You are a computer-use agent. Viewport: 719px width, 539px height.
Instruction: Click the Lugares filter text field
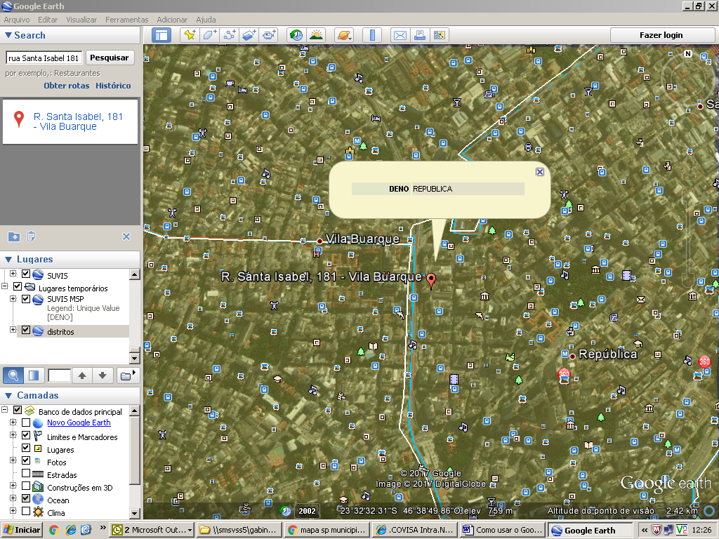coord(59,375)
